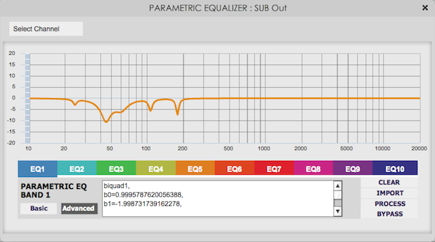Screen dimensions: 435x242
Task: Select Advanced EQ mode
Action: coord(79,208)
